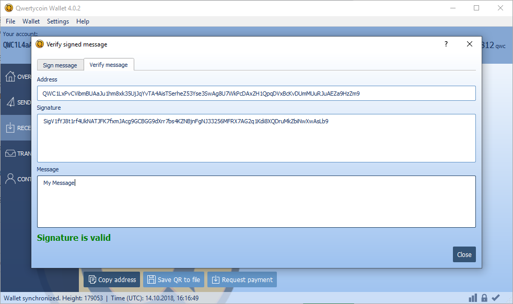Click the 'Wallet synchronized. Height: 179053' status text
513x304 pixels.
pyautogui.click(x=53, y=298)
